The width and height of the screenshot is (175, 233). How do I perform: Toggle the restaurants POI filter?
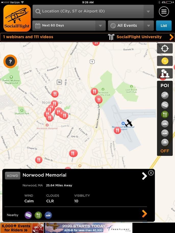(x=165, y=114)
